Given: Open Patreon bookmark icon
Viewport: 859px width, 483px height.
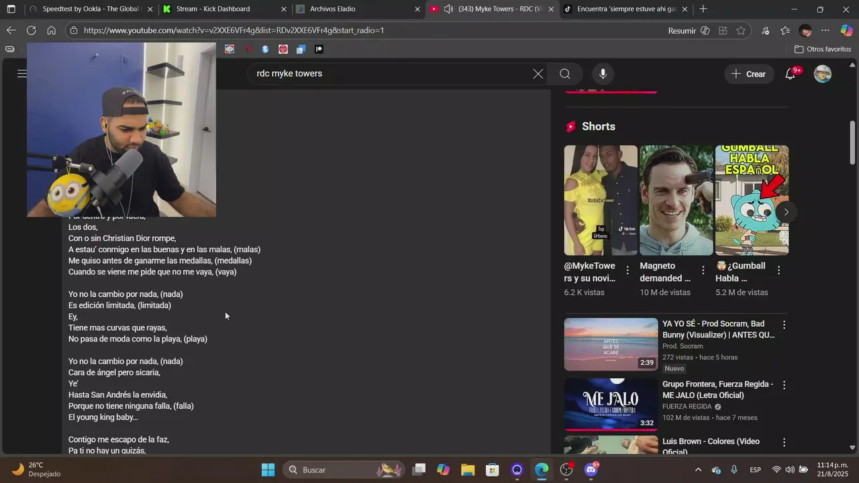Looking at the screenshot, I should pyautogui.click(x=319, y=49).
